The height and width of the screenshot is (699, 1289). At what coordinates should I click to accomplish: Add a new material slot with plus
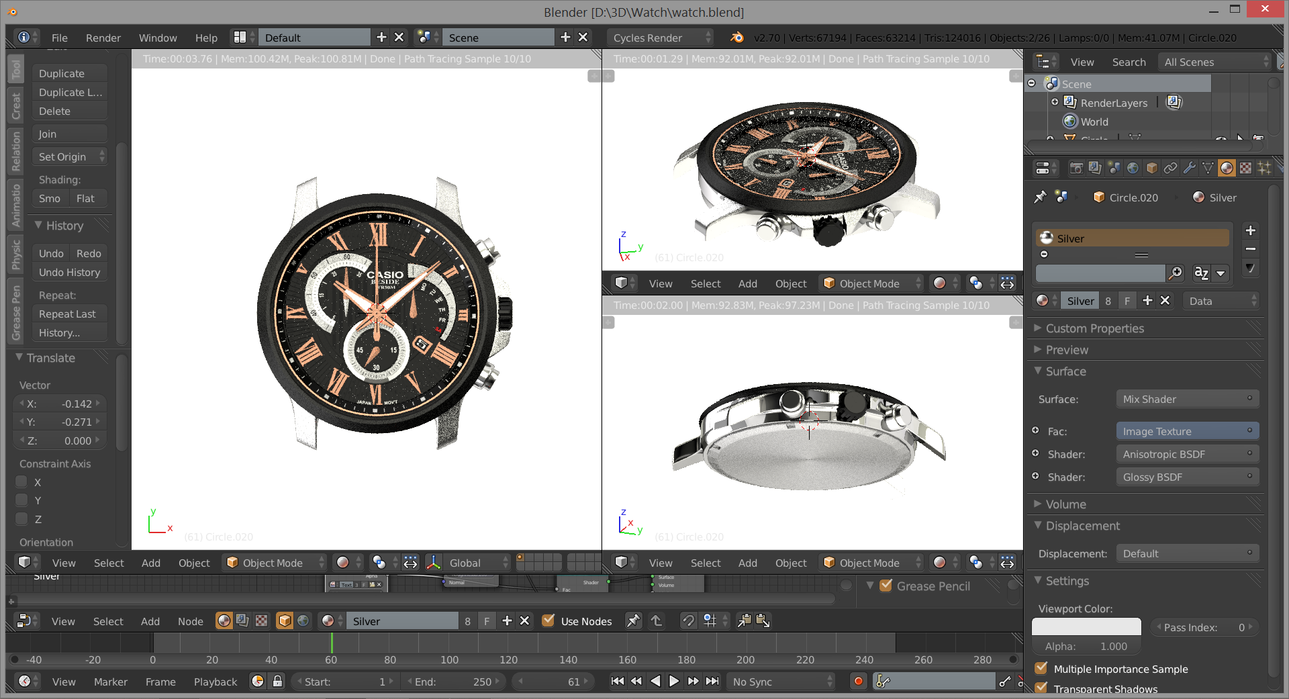point(1250,231)
